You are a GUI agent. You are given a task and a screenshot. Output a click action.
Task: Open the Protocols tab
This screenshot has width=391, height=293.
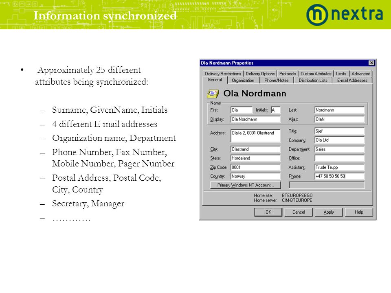coord(288,74)
